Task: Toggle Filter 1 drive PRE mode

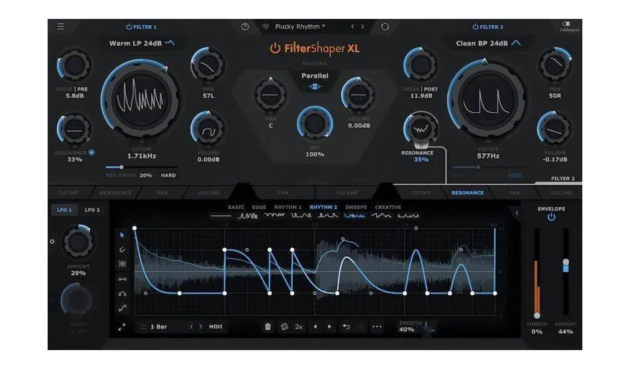Action: [x=83, y=89]
